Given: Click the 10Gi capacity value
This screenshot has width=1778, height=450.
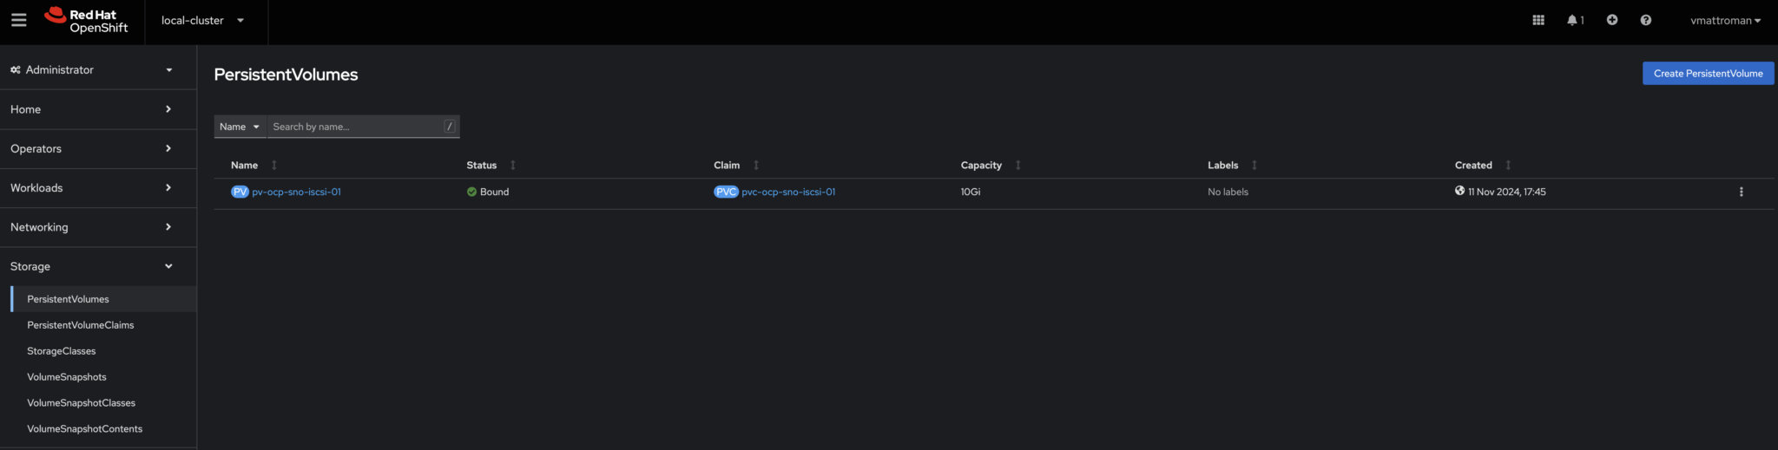Looking at the screenshot, I should [971, 192].
